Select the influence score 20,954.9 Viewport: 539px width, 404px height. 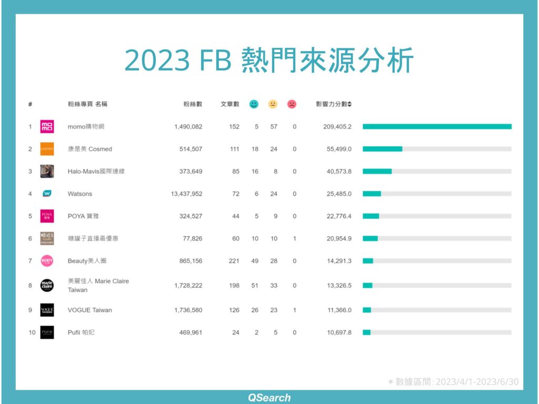click(339, 238)
